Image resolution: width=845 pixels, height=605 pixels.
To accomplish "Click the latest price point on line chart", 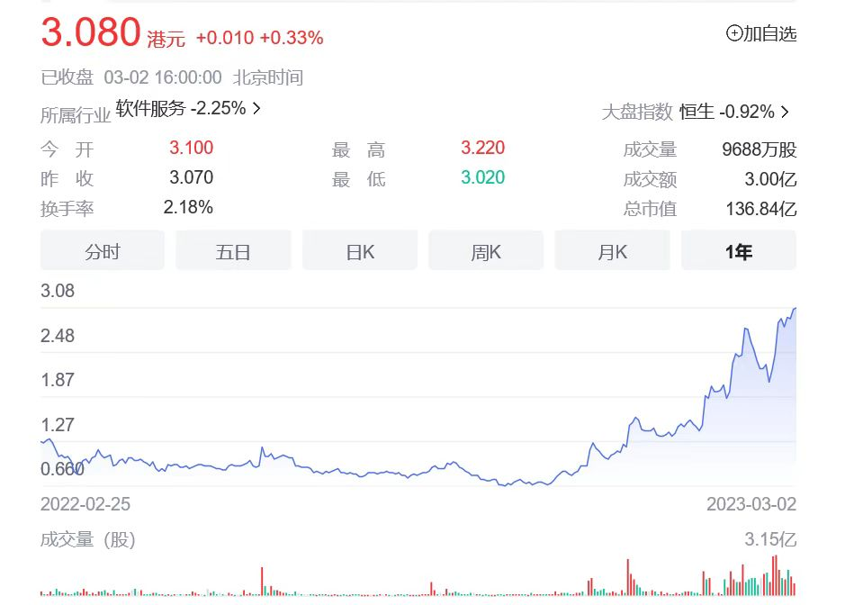I will point(795,309).
